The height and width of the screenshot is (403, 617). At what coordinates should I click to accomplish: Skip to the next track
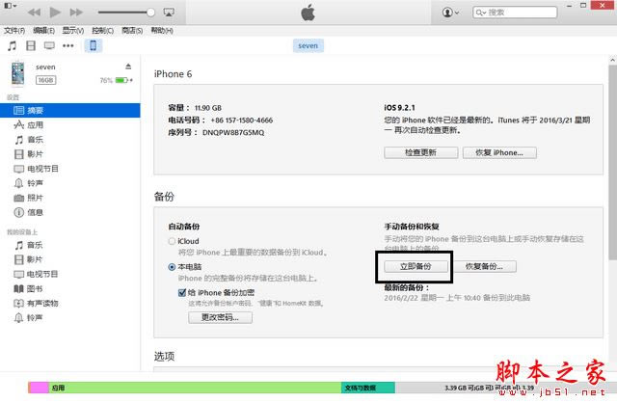[76, 13]
